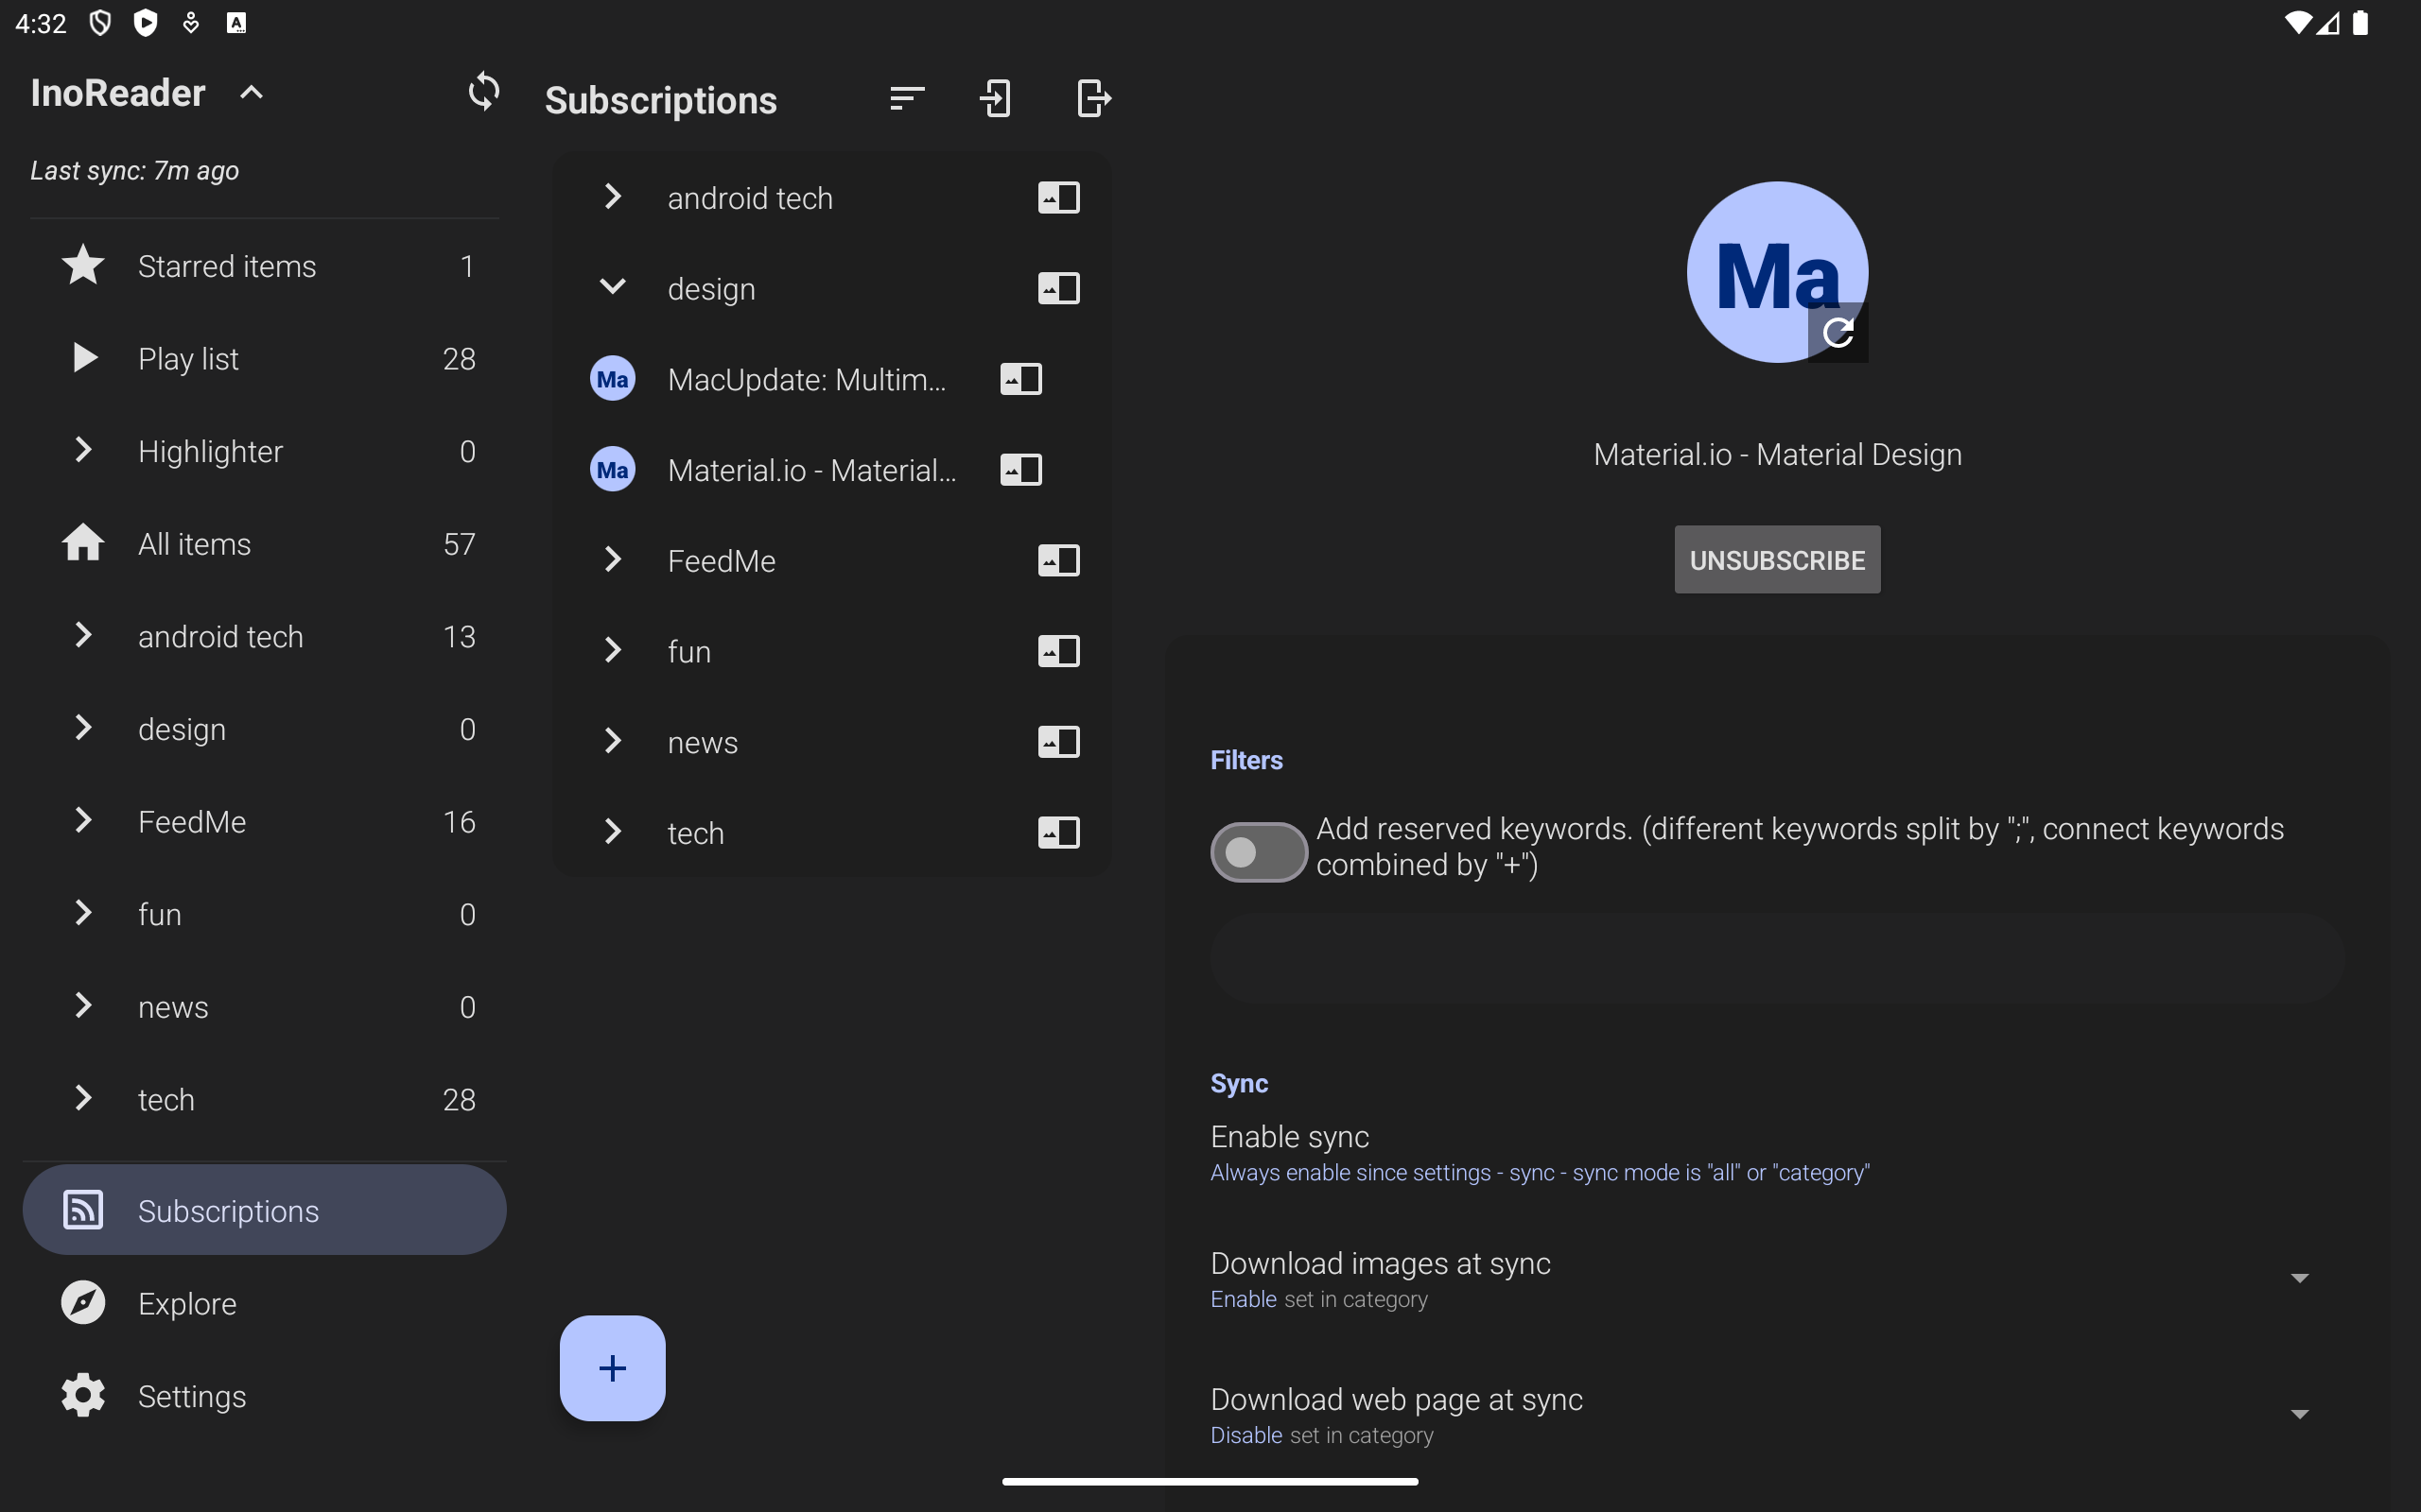
Task: Open Play list in sidebar
Action: [264, 358]
